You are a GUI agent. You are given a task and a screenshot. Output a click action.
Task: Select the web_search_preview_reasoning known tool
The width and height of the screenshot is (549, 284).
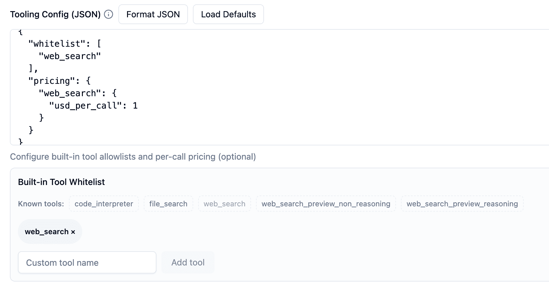tap(462, 204)
